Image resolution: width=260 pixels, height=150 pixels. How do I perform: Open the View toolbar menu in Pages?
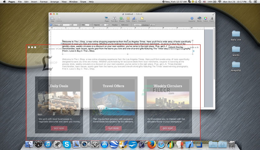(x=52, y=19)
